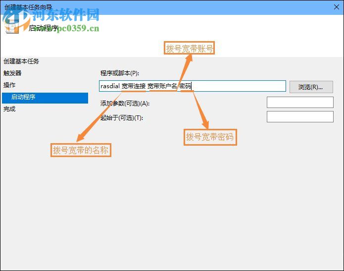Focus the 程序或脚本 input field
This screenshot has width=344, height=271.
click(x=193, y=86)
